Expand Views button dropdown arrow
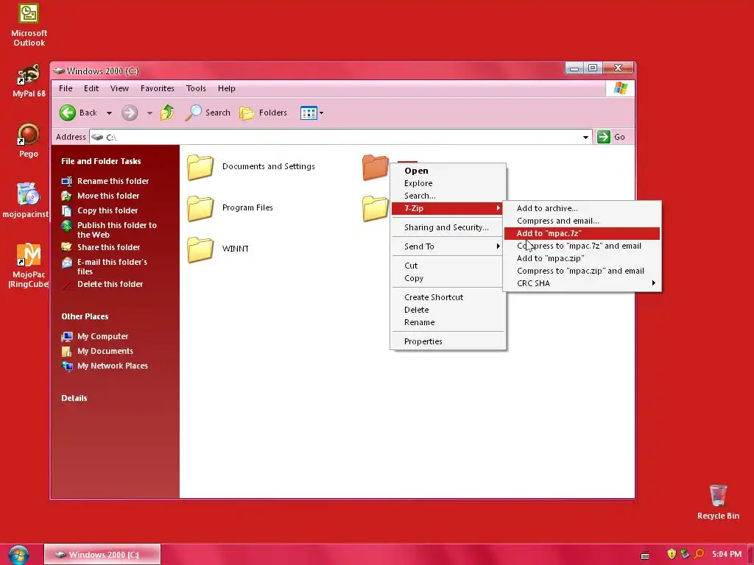Image resolution: width=754 pixels, height=565 pixels. tap(321, 113)
